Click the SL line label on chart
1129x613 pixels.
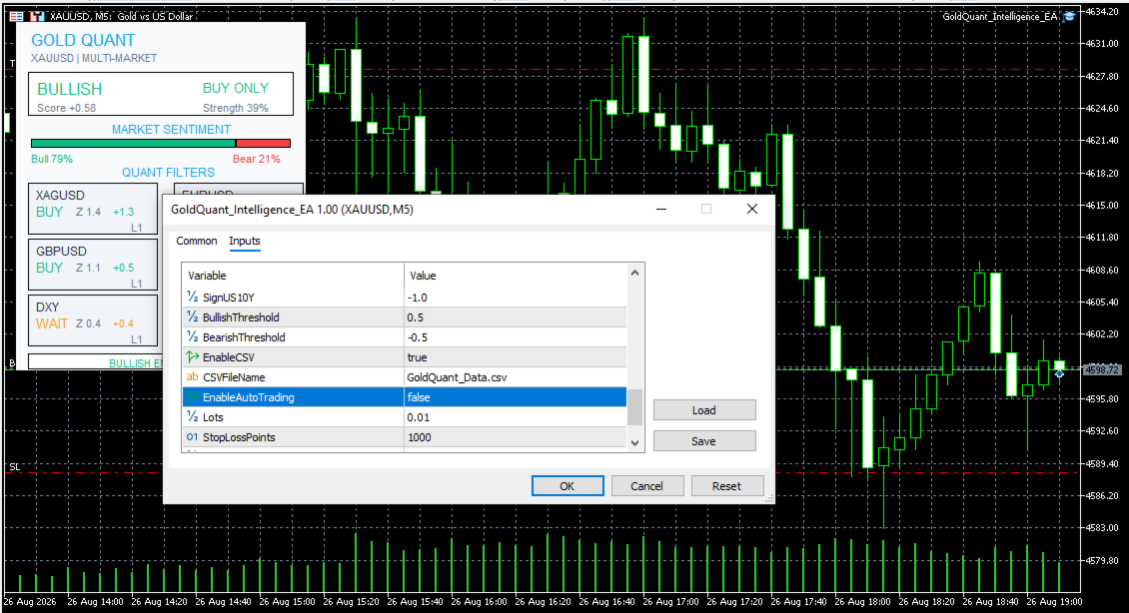click(x=14, y=467)
